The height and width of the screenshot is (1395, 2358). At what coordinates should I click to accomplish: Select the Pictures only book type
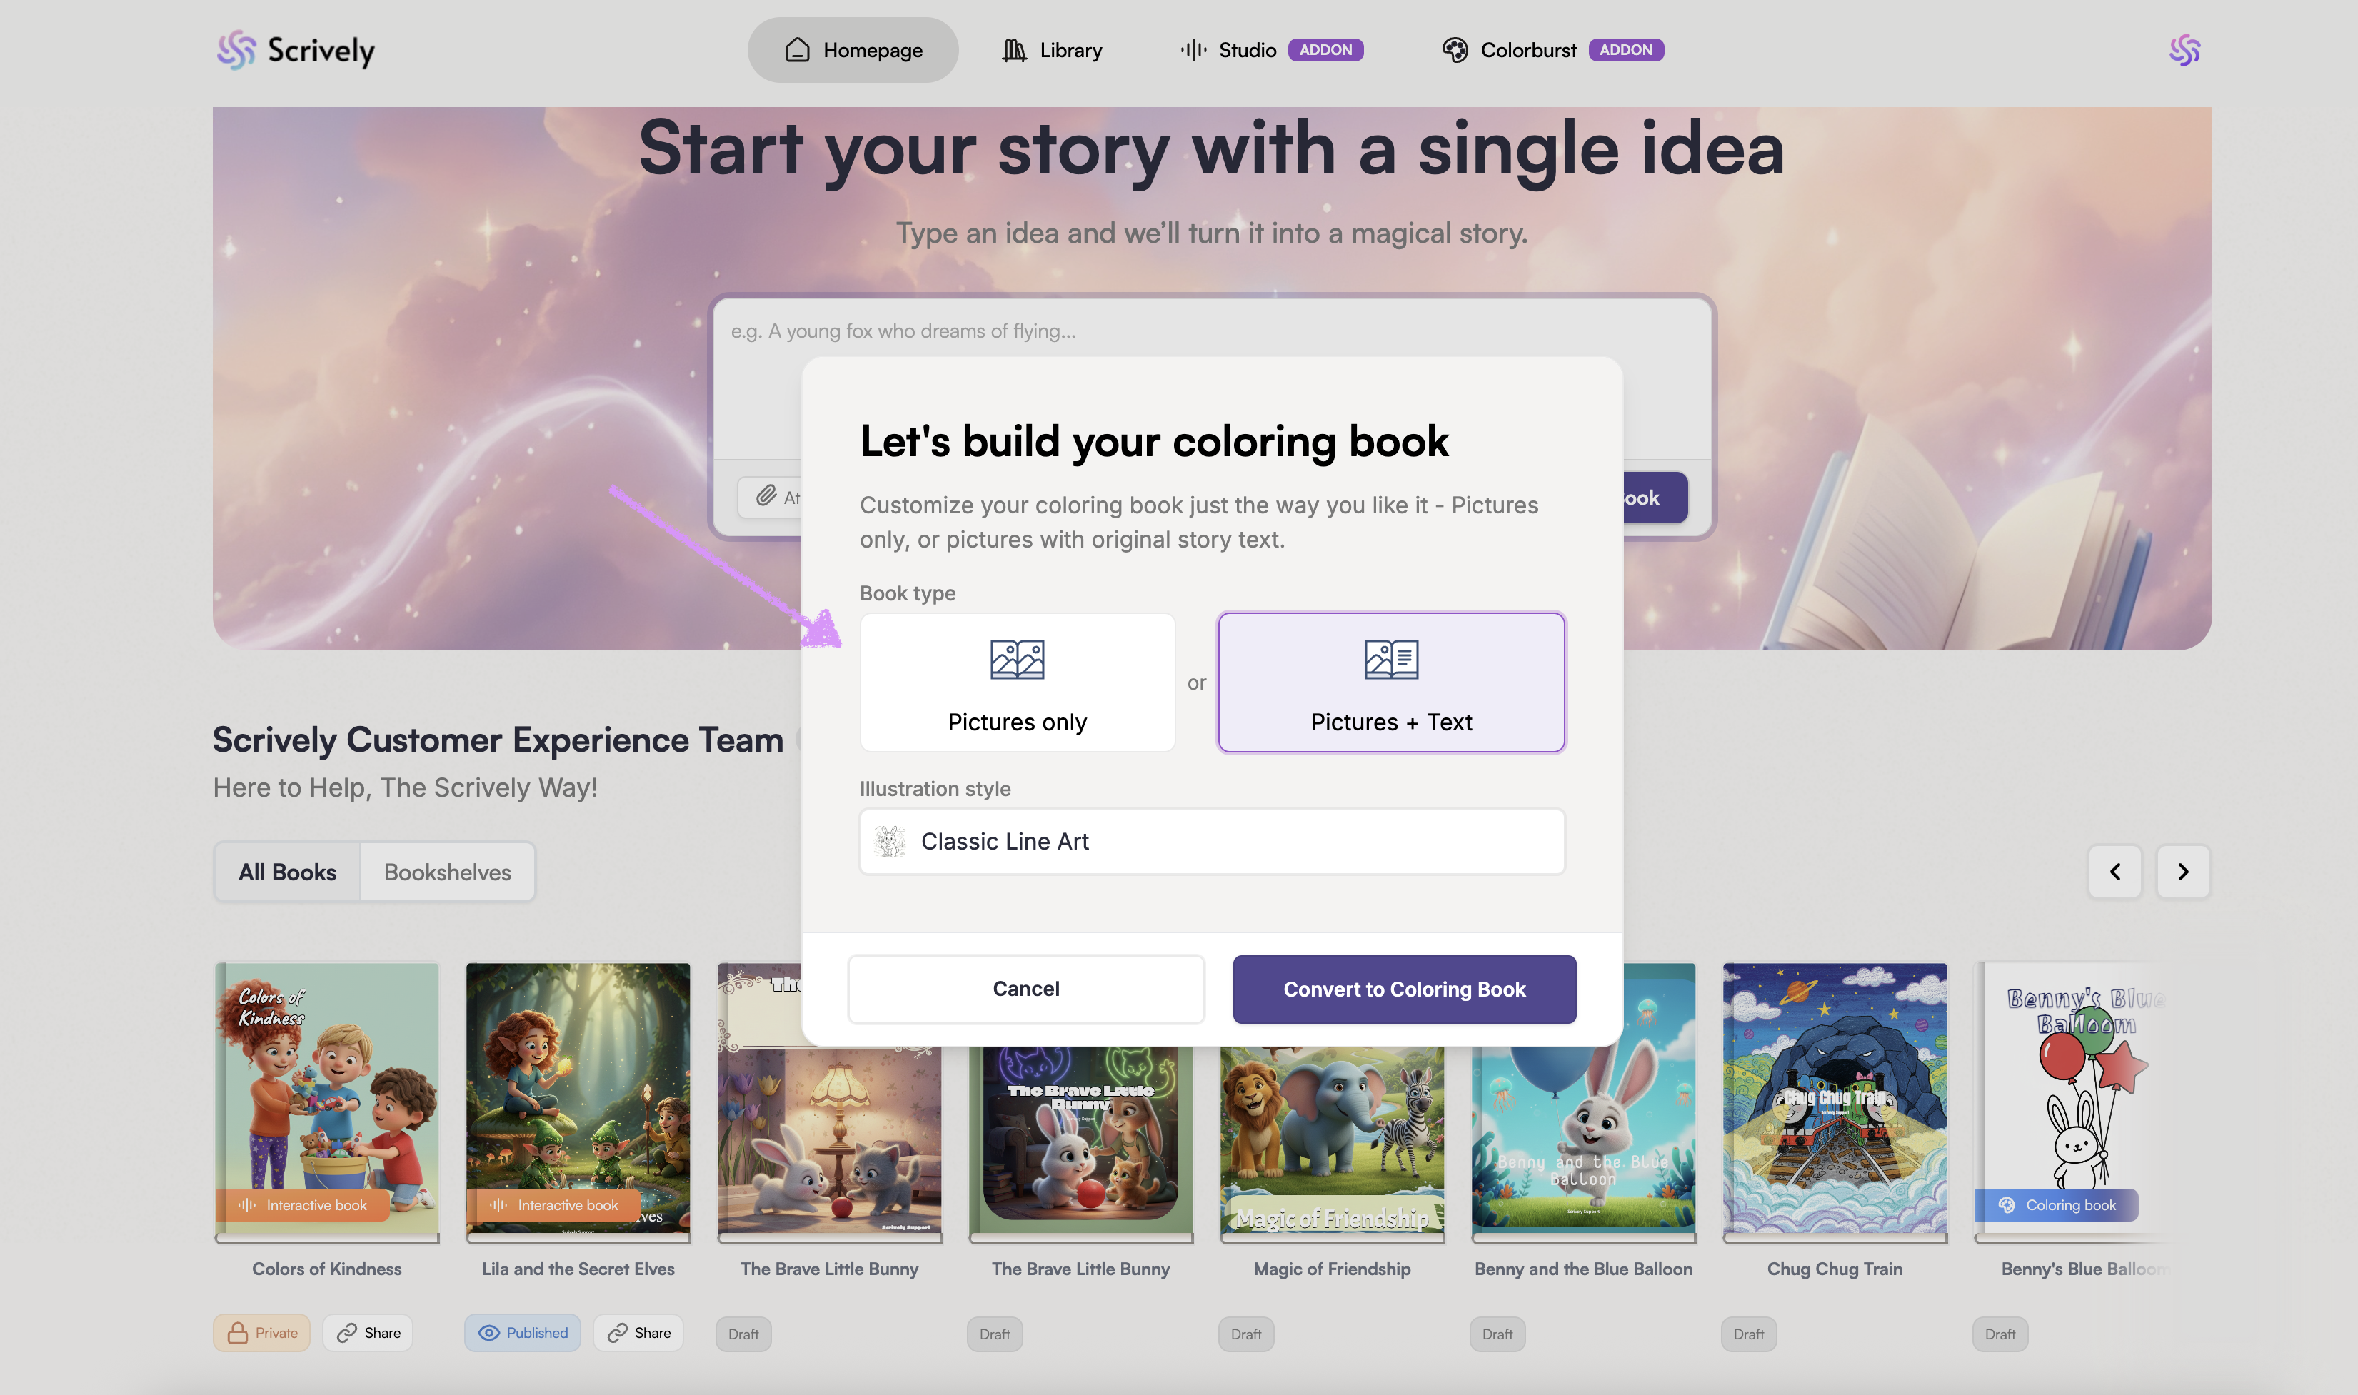pos(1018,683)
